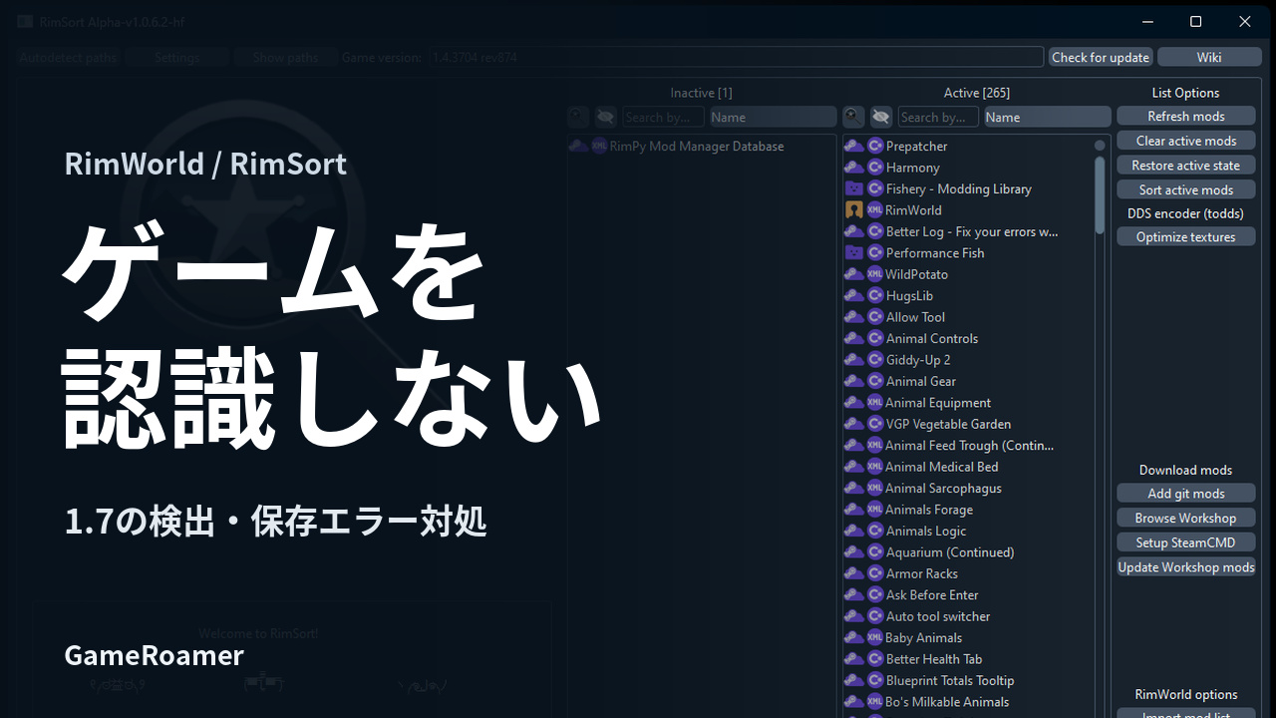Viewport: 1276px width, 718px height.
Task: Click Restore active state
Action: [x=1186, y=166]
